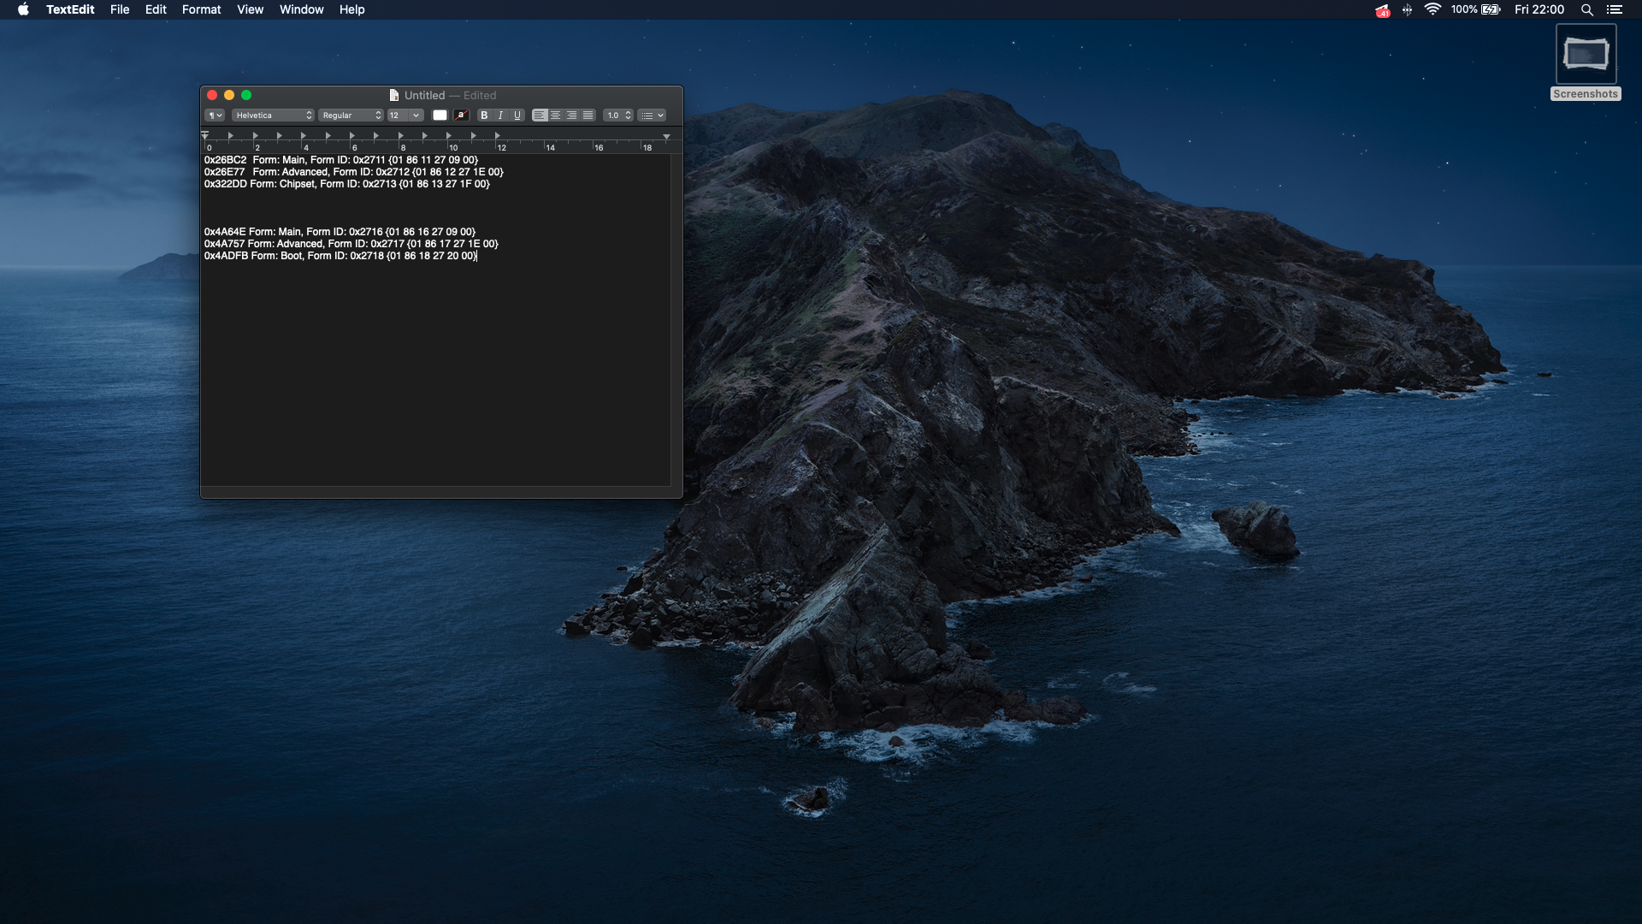
Task: Open the Format menu
Action: point(201,9)
